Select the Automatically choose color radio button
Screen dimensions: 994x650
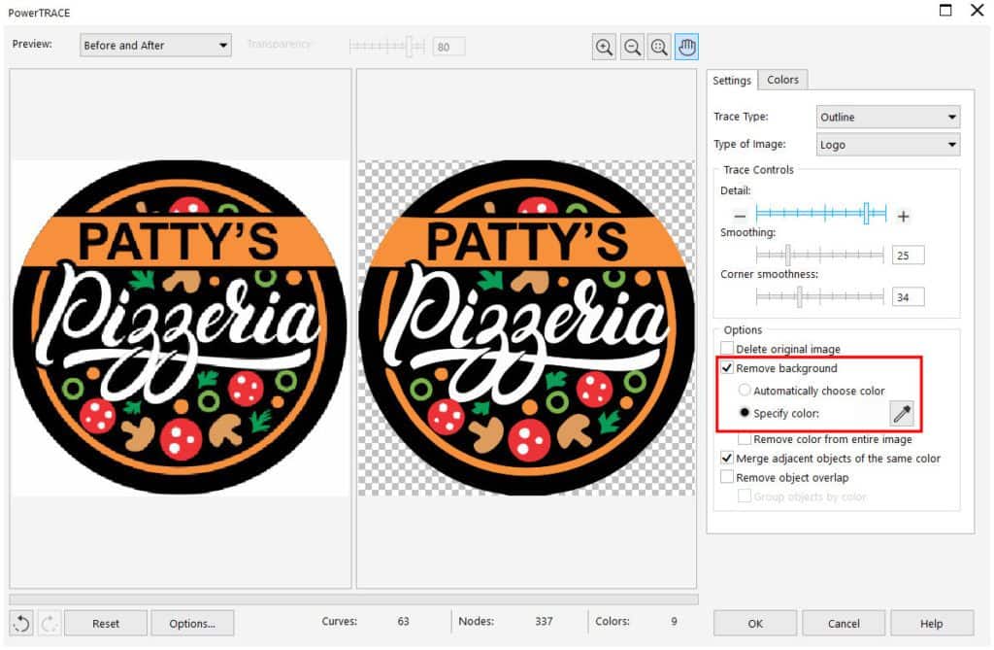click(744, 389)
